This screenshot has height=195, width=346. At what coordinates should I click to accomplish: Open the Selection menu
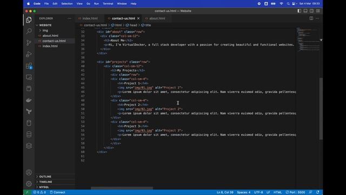tap(67, 4)
